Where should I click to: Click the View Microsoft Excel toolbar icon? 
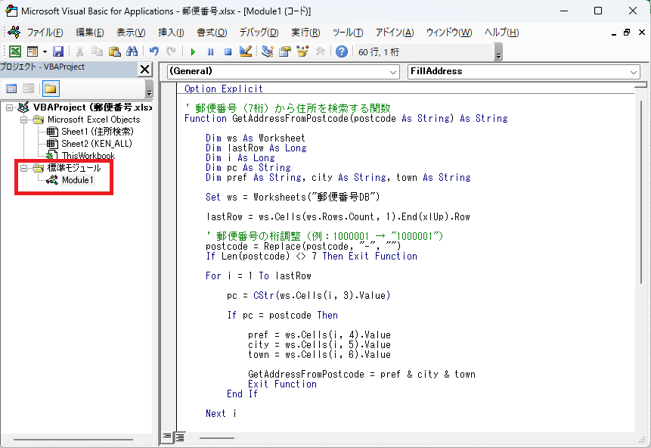tap(14, 51)
